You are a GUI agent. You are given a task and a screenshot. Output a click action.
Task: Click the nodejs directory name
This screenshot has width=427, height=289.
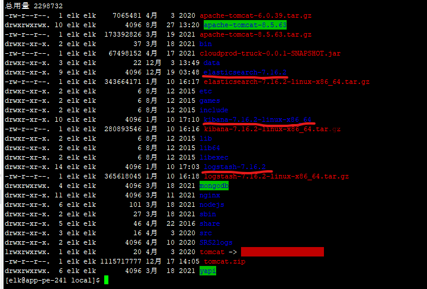(211, 204)
